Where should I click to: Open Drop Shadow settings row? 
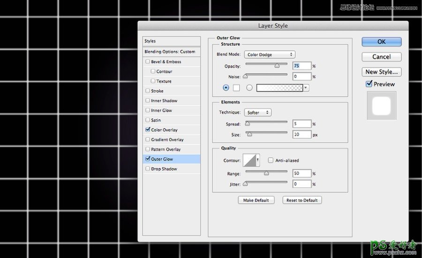(172, 168)
